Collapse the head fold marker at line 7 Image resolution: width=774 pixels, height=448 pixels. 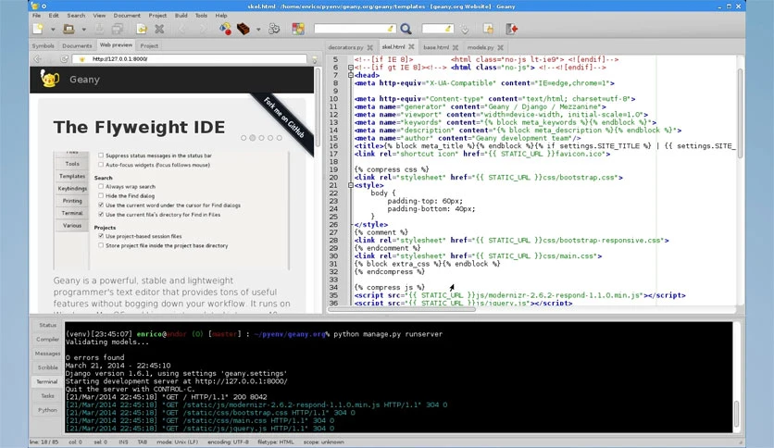click(x=351, y=76)
